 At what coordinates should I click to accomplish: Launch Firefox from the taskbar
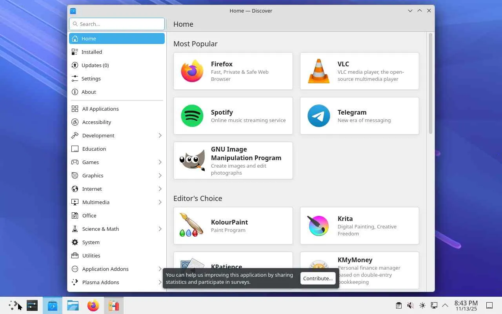[93, 305]
